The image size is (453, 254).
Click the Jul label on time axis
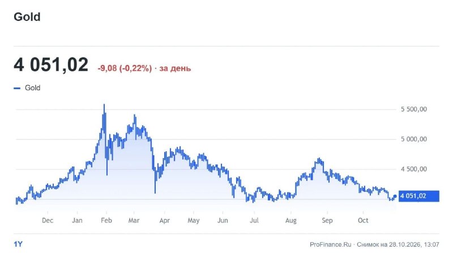[254, 220]
